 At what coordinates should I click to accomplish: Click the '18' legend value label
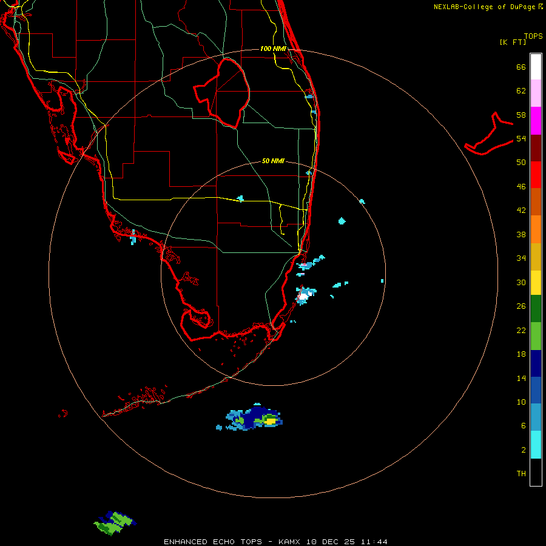click(521, 354)
